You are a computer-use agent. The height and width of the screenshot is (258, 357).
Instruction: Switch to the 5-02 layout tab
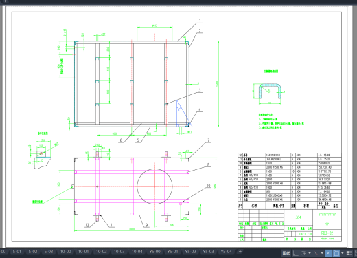[33, 252]
